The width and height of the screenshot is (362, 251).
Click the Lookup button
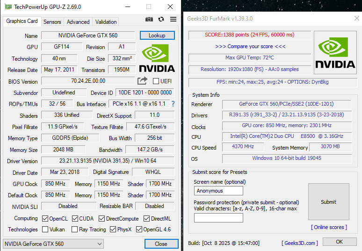tap(157, 36)
